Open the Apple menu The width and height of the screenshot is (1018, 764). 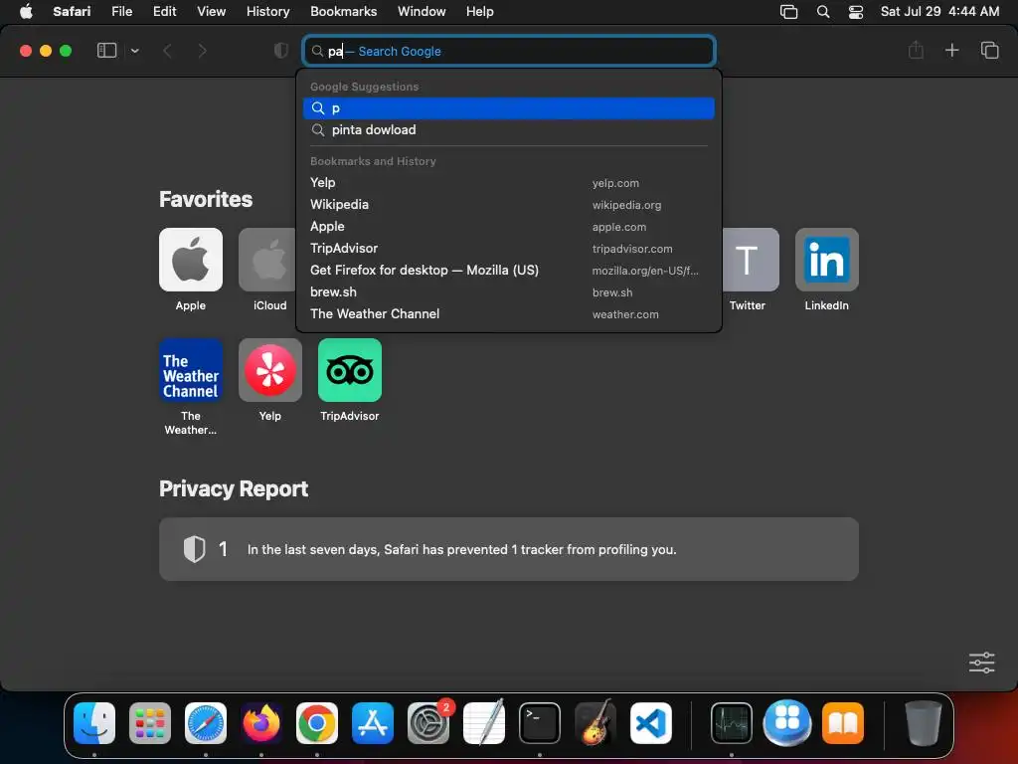pos(26,11)
